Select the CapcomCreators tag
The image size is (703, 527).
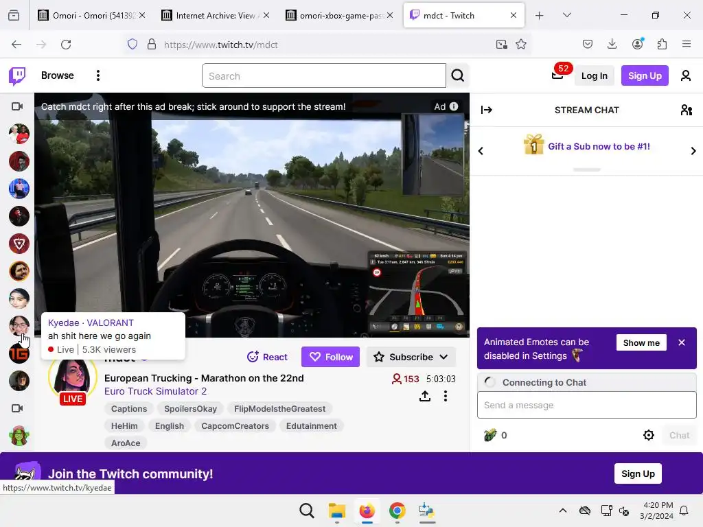235,425
